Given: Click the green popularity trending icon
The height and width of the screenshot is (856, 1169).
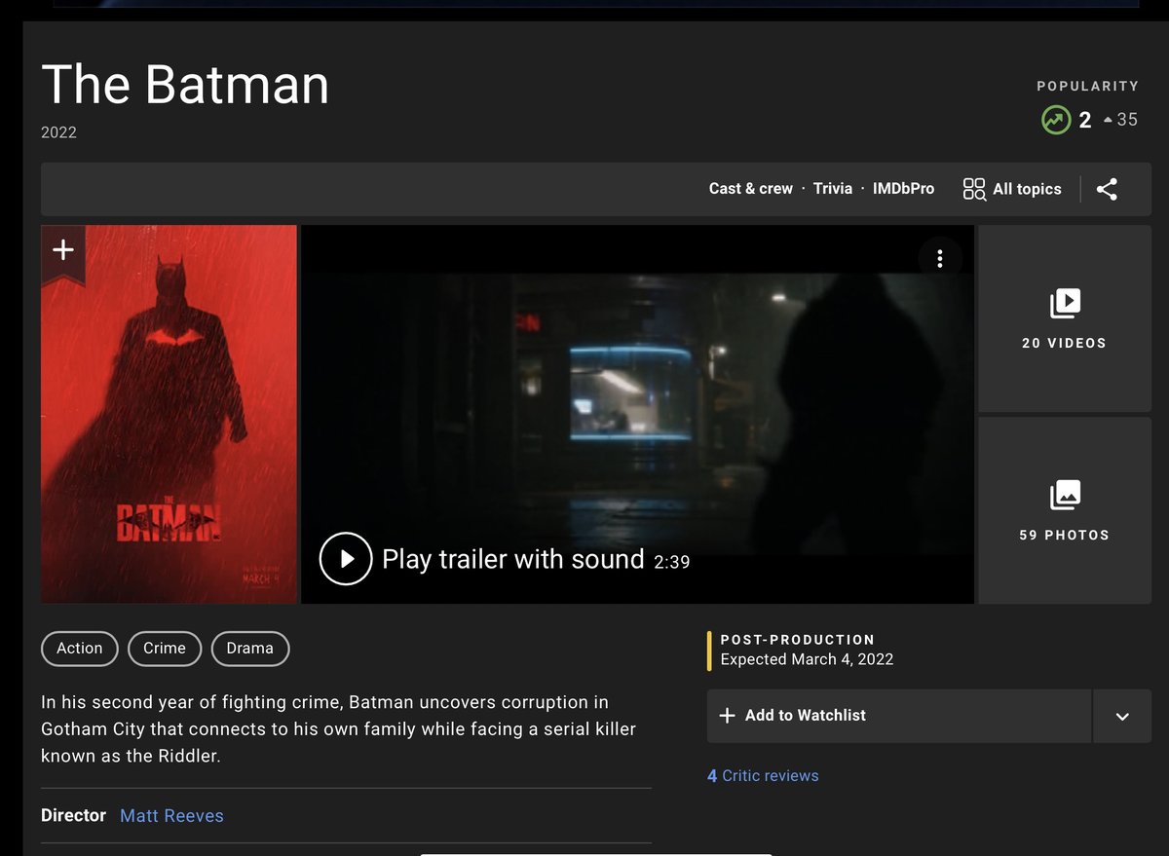Looking at the screenshot, I should (1055, 121).
